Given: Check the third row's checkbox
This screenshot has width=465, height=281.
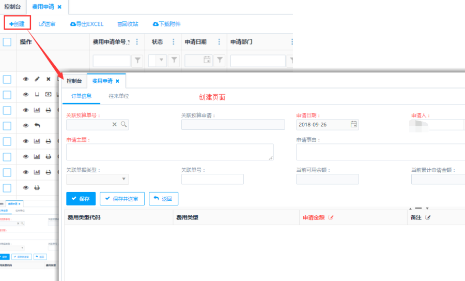Looking at the screenshot, I should 7,110.
